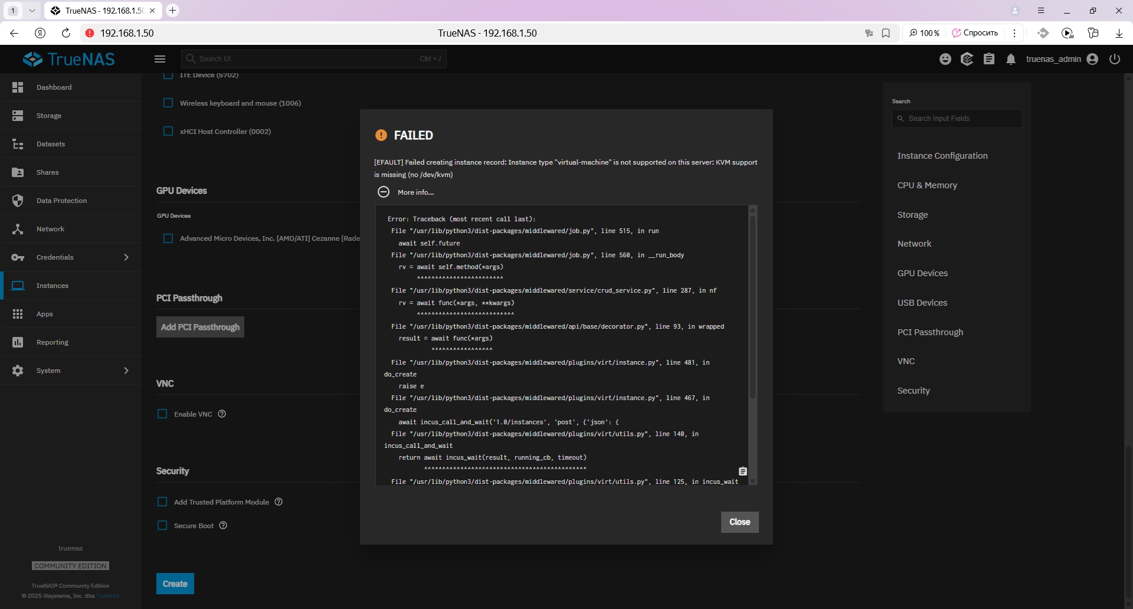
Task: Select Advanced Micro Devices GPU checkbox
Action: tap(168, 238)
